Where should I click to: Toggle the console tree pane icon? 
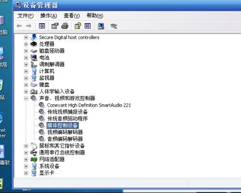tap(42, 26)
